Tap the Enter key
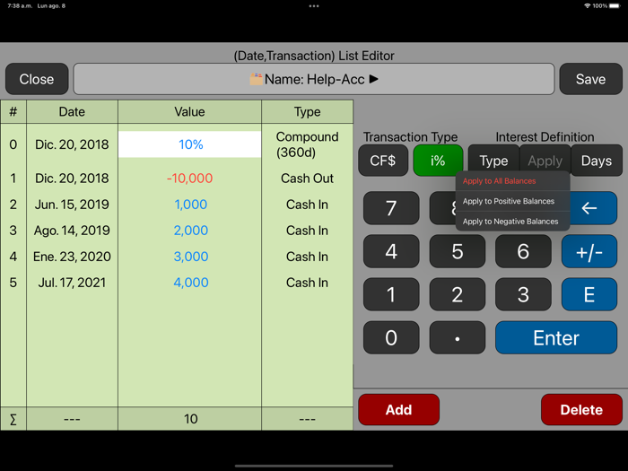This screenshot has height=471, width=628. 556,337
